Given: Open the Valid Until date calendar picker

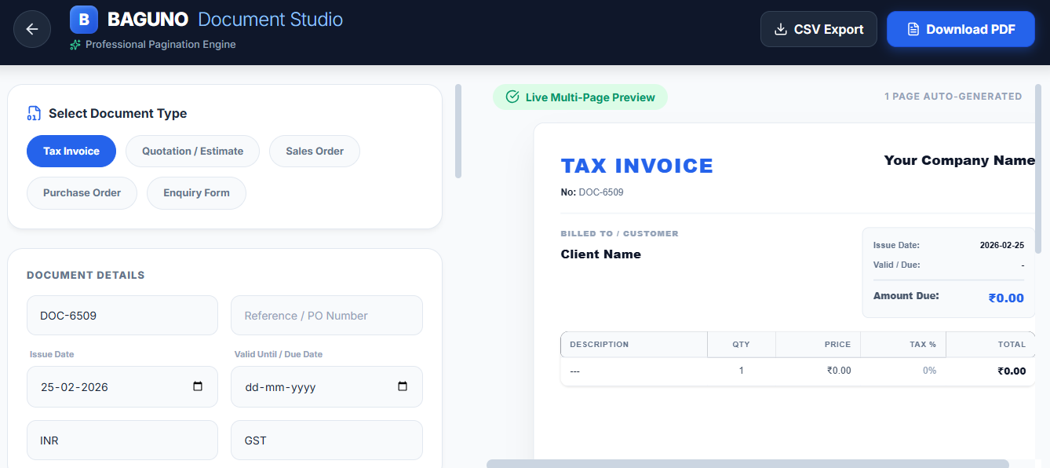Looking at the screenshot, I should pyautogui.click(x=403, y=386).
